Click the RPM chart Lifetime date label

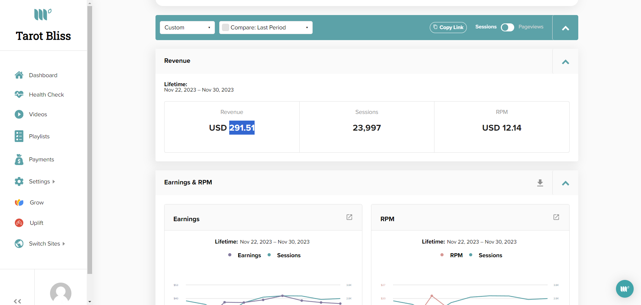point(469,242)
